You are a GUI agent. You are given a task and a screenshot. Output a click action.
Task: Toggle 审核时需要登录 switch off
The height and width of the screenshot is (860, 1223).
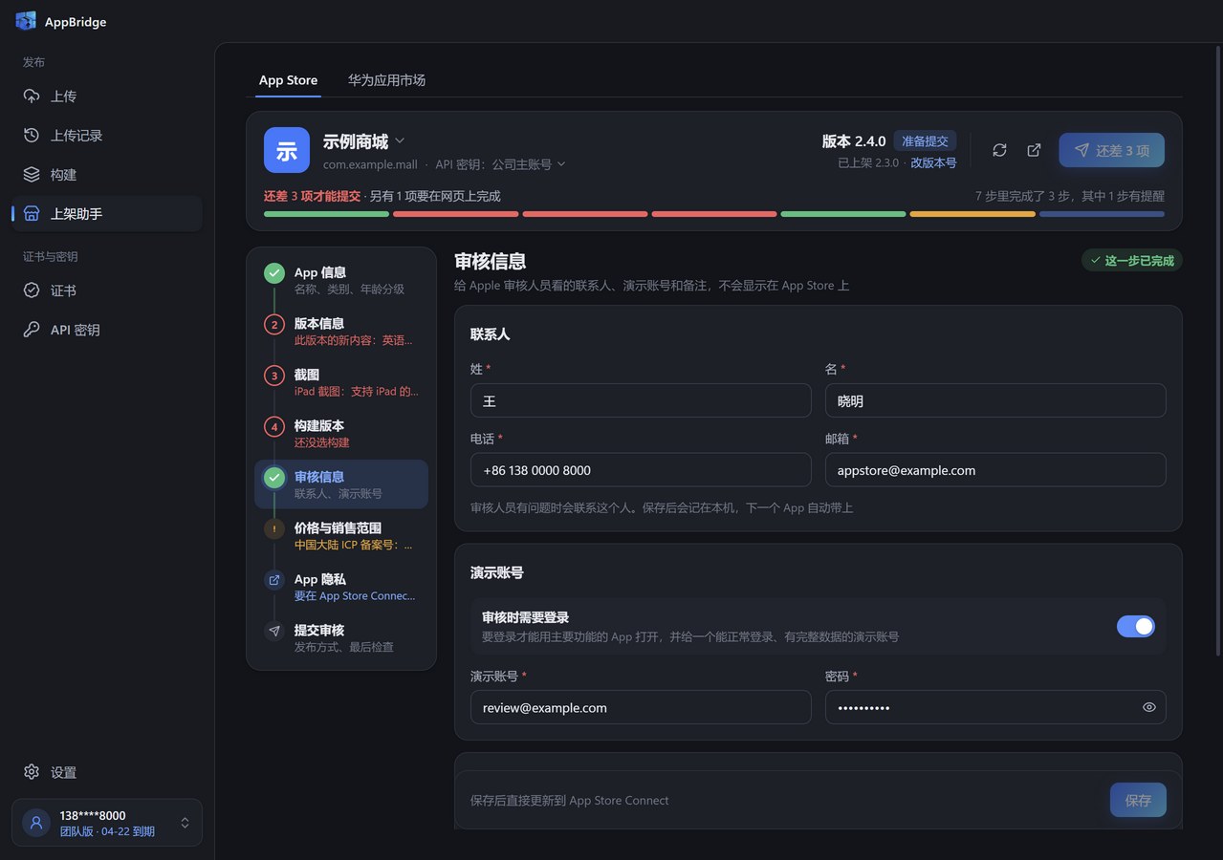coord(1136,626)
